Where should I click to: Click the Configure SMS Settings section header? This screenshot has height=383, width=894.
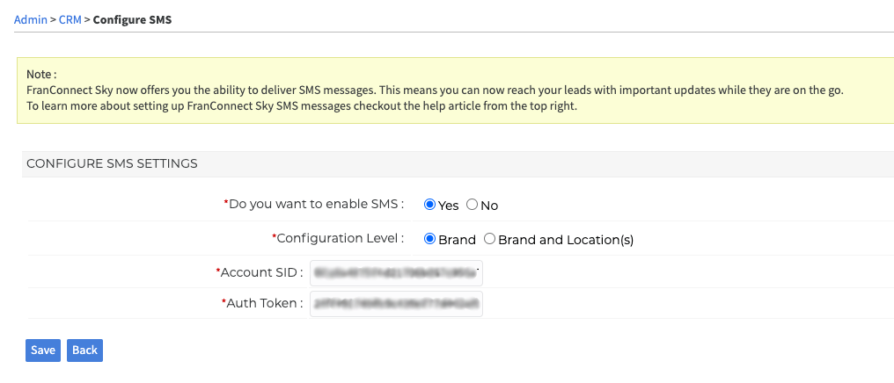click(112, 164)
